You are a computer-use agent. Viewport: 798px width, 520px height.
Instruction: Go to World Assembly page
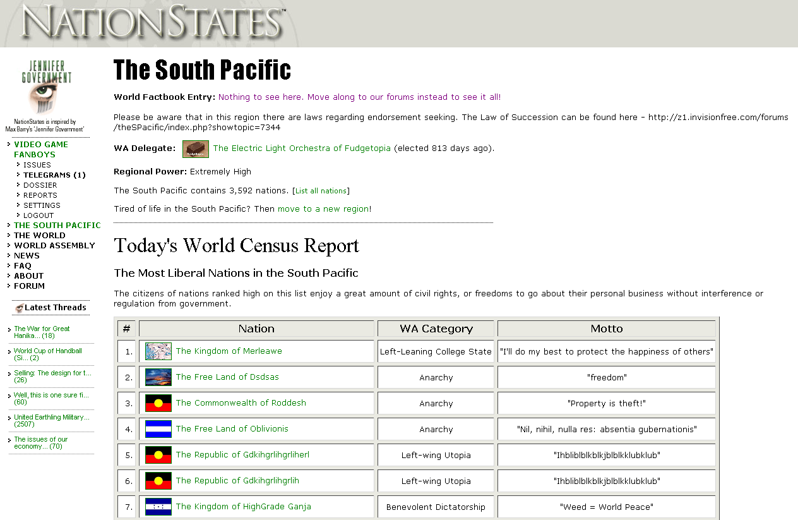[54, 246]
